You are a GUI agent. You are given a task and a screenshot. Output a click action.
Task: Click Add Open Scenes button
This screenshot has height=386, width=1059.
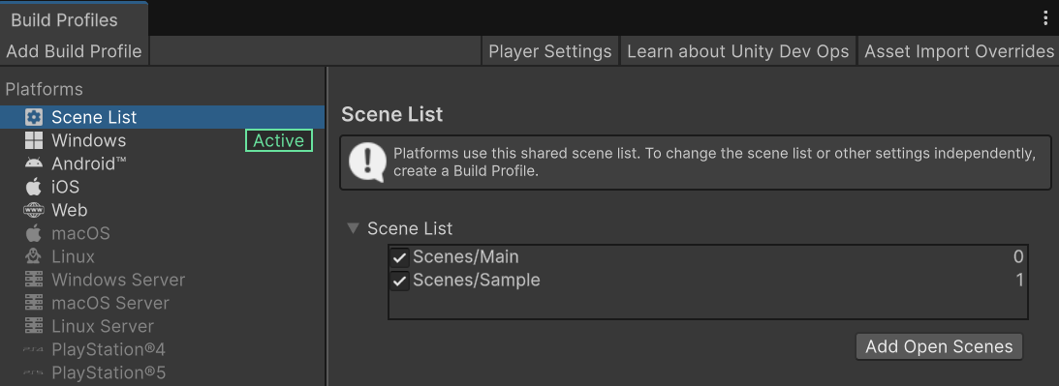(x=939, y=346)
